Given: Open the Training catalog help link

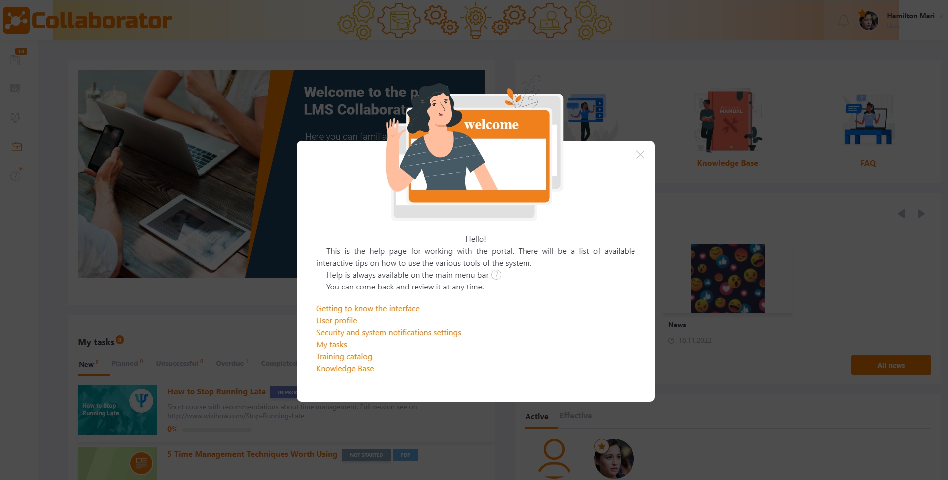Looking at the screenshot, I should click(344, 357).
